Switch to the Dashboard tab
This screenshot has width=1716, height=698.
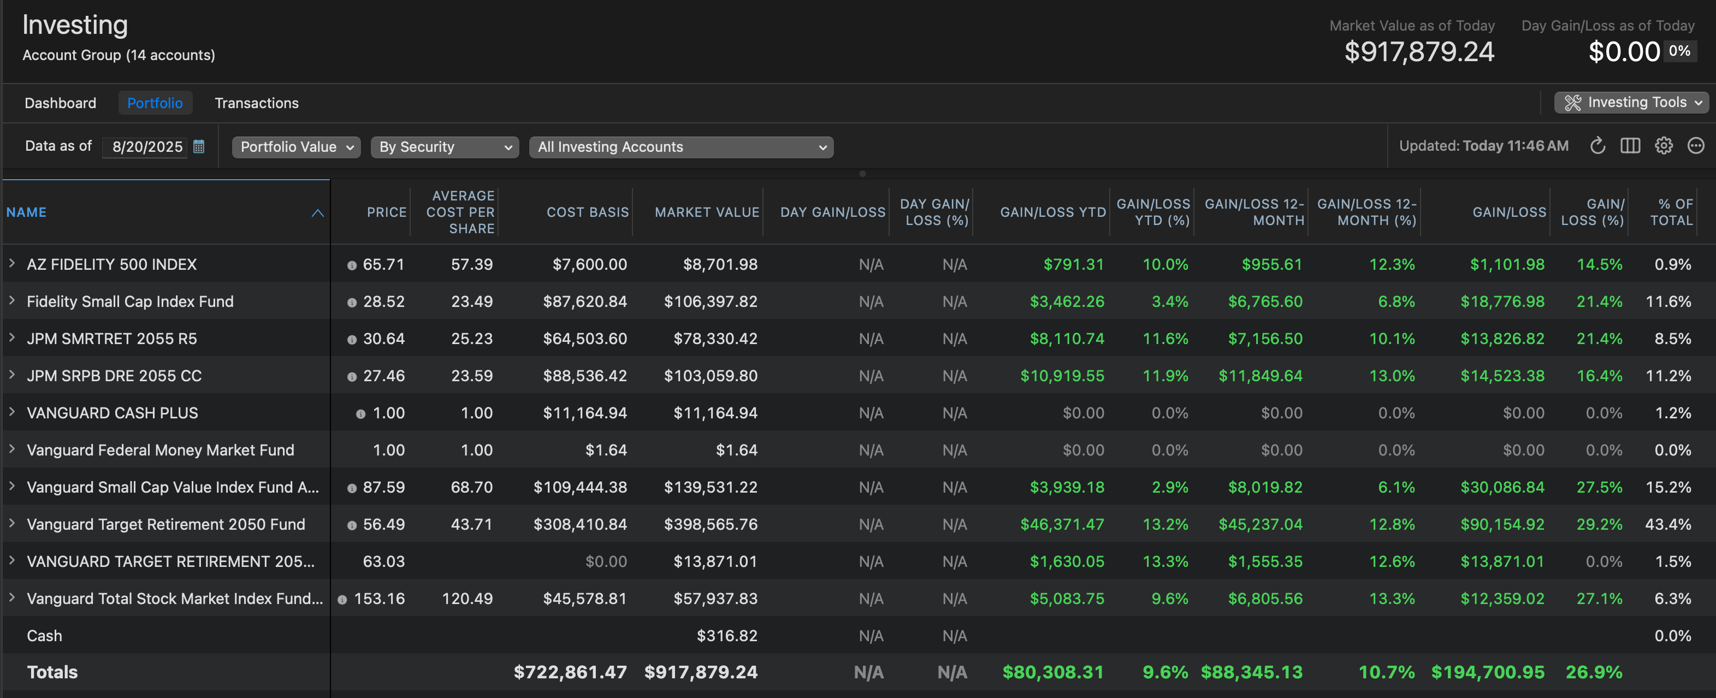[x=60, y=103]
